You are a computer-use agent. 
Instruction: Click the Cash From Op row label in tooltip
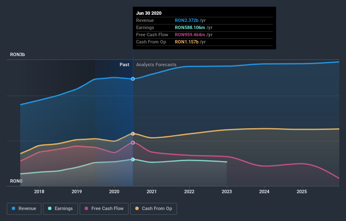151,42
